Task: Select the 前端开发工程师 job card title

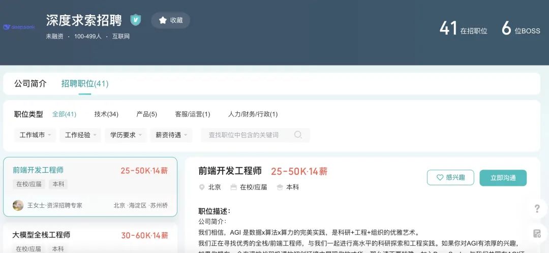Action: point(38,170)
